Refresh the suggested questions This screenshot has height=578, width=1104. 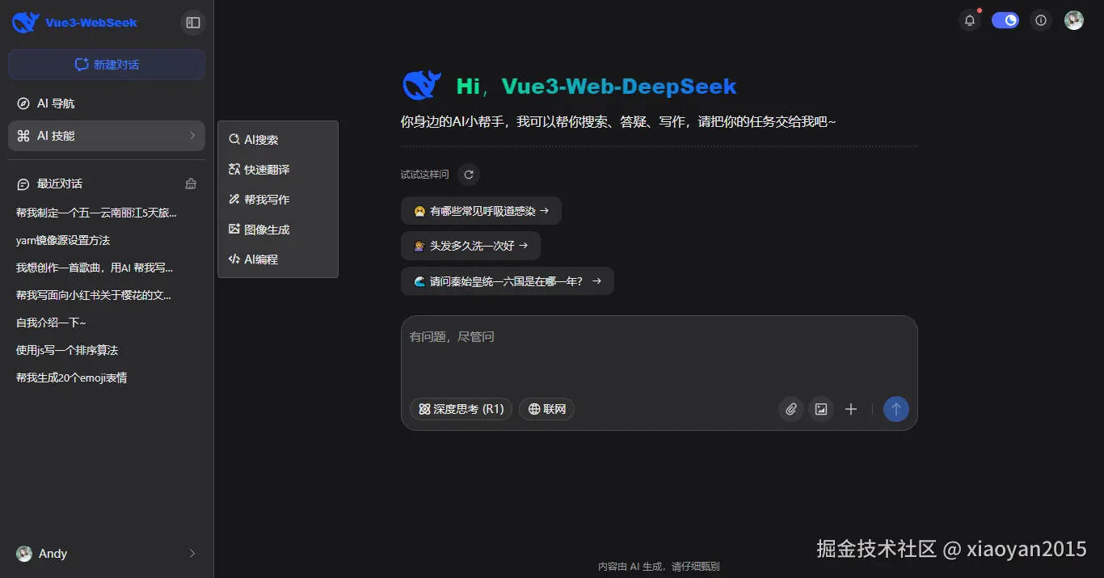pyautogui.click(x=468, y=174)
